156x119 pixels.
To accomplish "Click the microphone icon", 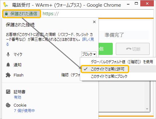I will point(8,54).
